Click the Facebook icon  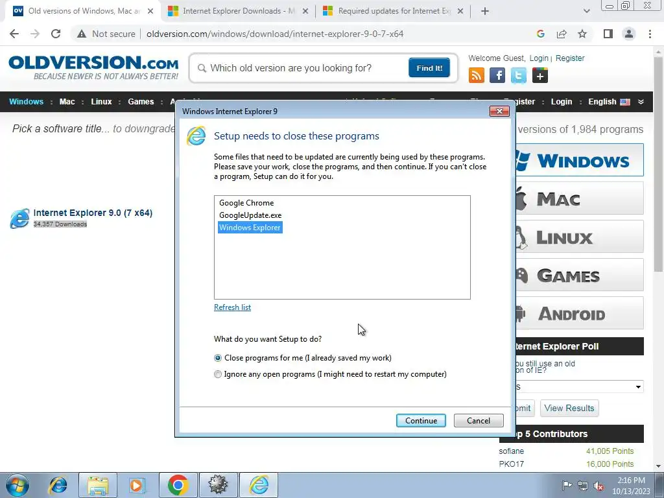coord(497,76)
